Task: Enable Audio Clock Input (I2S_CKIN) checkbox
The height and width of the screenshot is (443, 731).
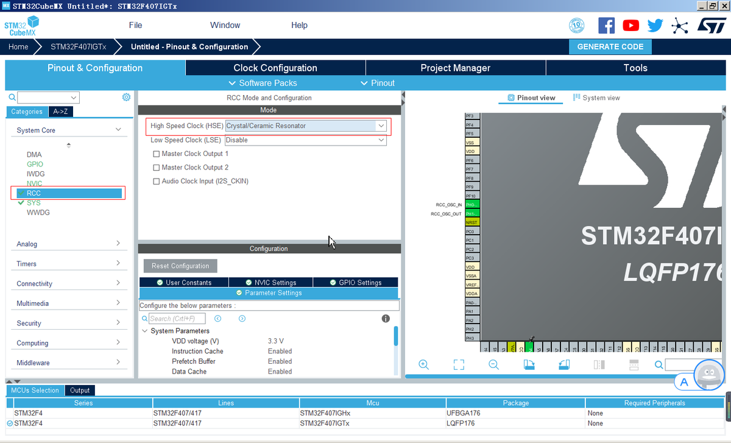Action: click(157, 181)
